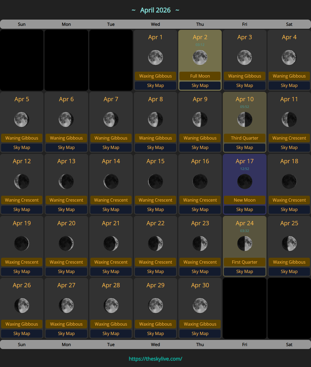This screenshot has height=367, width=311.
Task: Click the Third Quarter label on Apr 10
Action: coord(244,138)
